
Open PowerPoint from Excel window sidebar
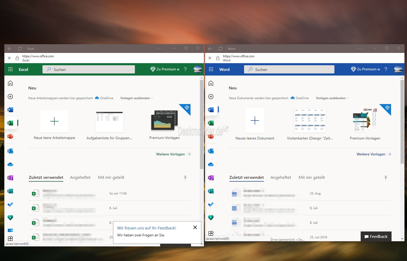[x=10, y=136]
